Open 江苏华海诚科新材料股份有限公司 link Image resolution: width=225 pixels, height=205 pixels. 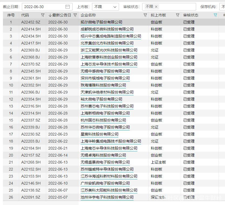tap(109, 176)
